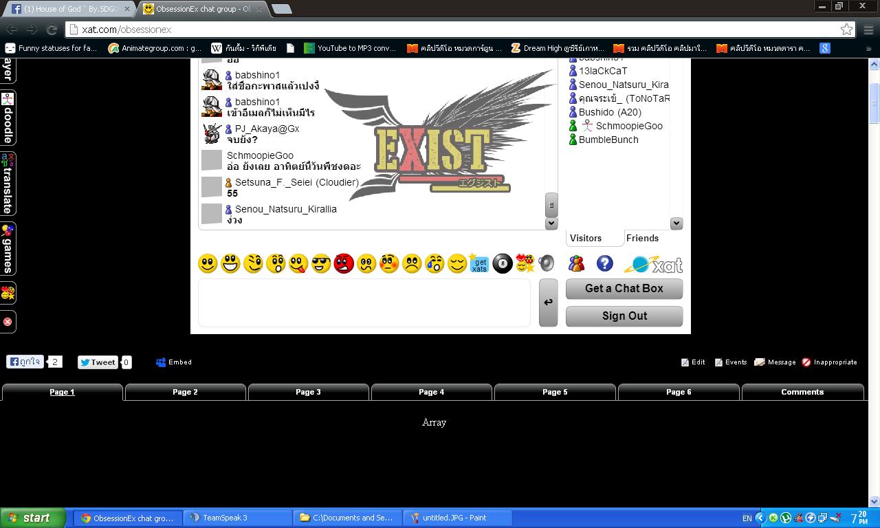
Task: Close the side apps with red X
Action: [x=8, y=322]
